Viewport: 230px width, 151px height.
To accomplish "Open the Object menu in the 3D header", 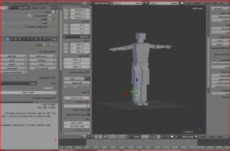I will [203, 137].
